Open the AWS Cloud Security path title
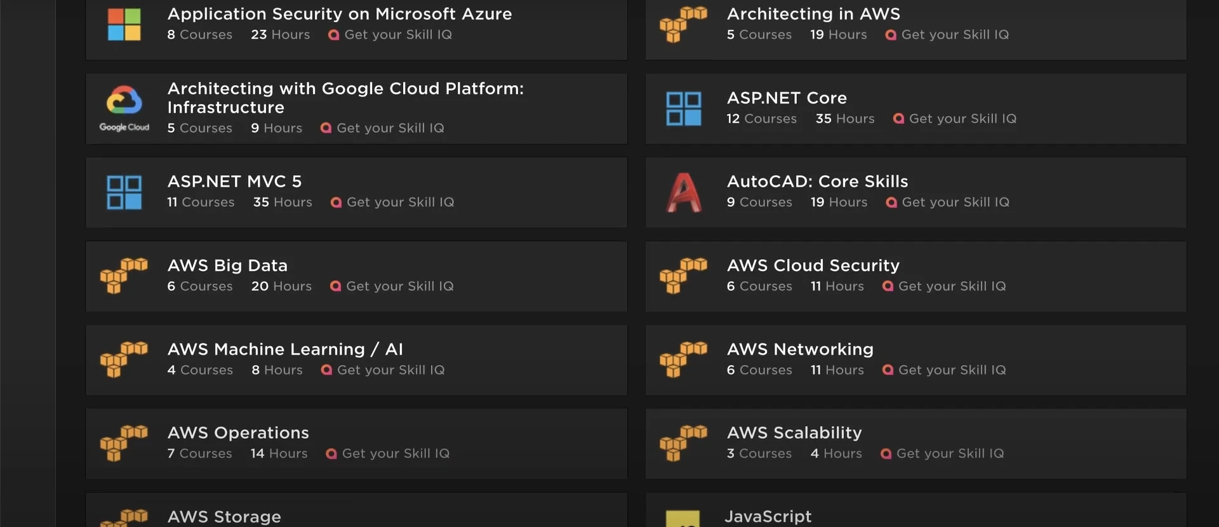The height and width of the screenshot is (527, 1219). 813,265
